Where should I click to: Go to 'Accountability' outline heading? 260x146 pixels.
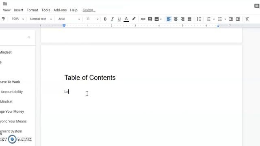12,92
